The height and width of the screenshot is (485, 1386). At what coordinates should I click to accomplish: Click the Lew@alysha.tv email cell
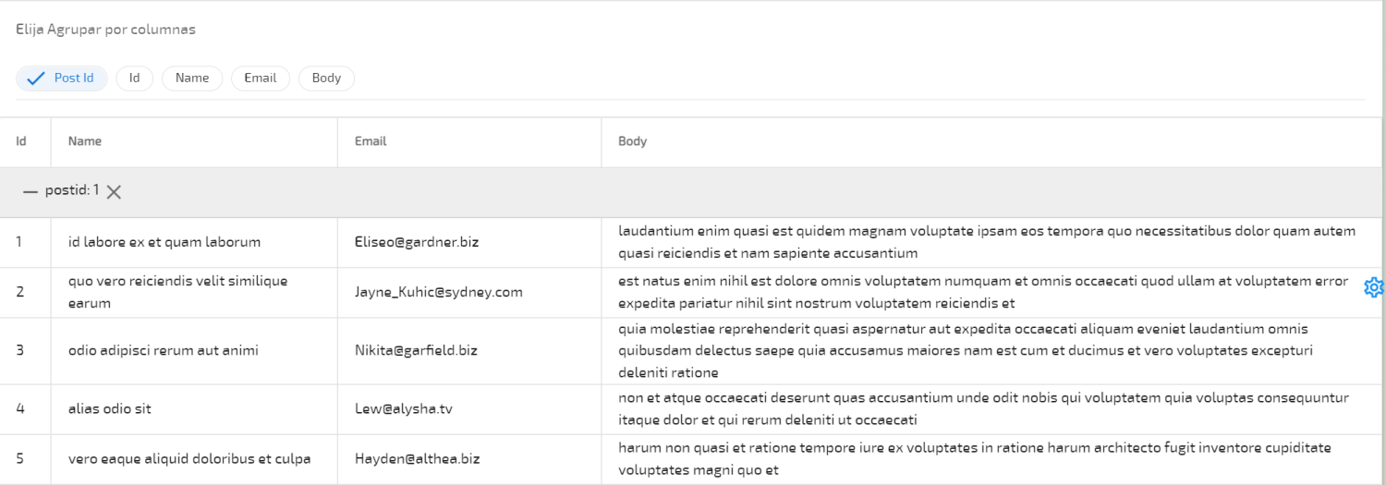coord(404,409)
